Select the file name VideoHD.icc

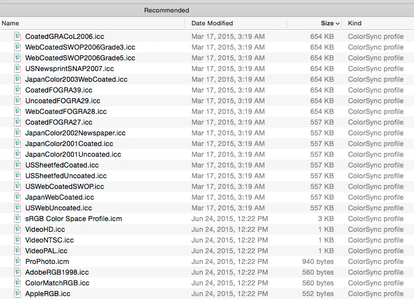[45, 229]
